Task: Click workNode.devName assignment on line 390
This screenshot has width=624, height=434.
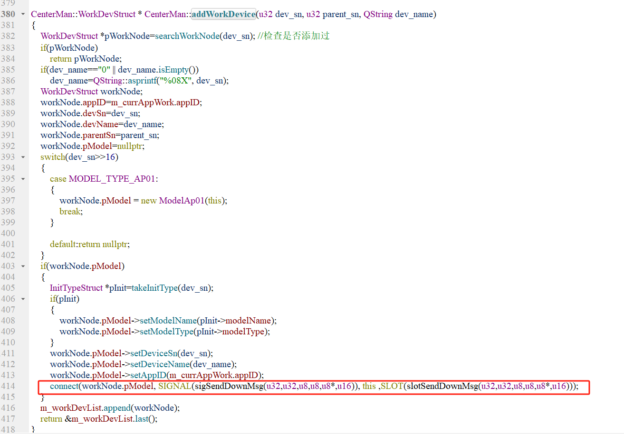Action: (x=102, y=124)
